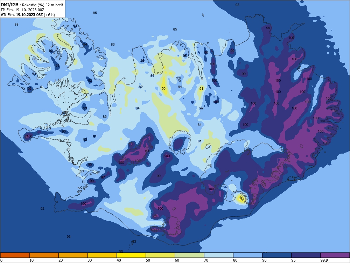Click the legend tick label '99.9'
350x263 pixels.
click(x=324, y=260)
